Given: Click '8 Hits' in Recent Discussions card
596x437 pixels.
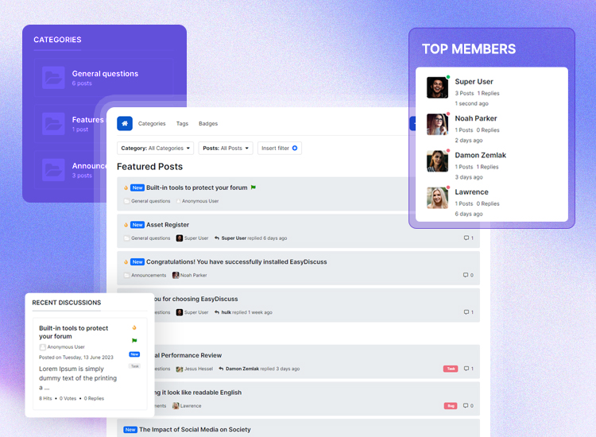Looking at the screenshot, I should pyautogui.click(x=45, y=398).
